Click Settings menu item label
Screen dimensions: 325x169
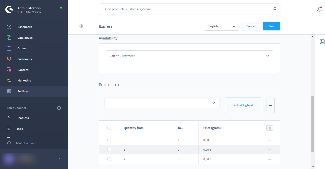pos(23,91)
